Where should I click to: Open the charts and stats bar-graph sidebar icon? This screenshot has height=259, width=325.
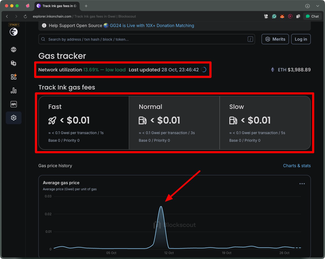(13, 90)
